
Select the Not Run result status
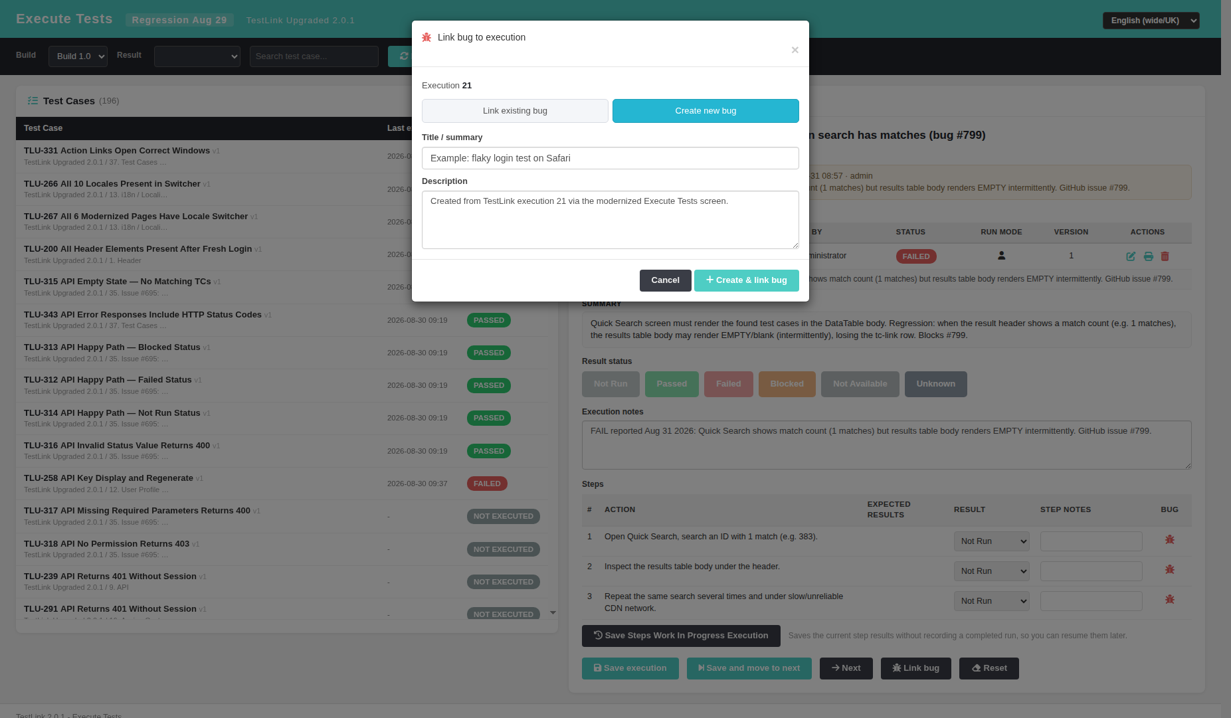(x=611, y=384)
